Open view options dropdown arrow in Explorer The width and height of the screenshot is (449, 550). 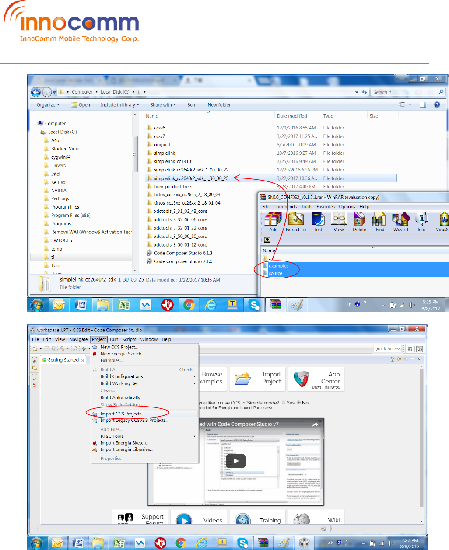[410, 105]
